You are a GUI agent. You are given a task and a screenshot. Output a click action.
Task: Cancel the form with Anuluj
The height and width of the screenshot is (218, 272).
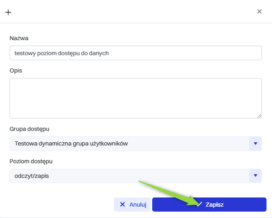point(132,204)
